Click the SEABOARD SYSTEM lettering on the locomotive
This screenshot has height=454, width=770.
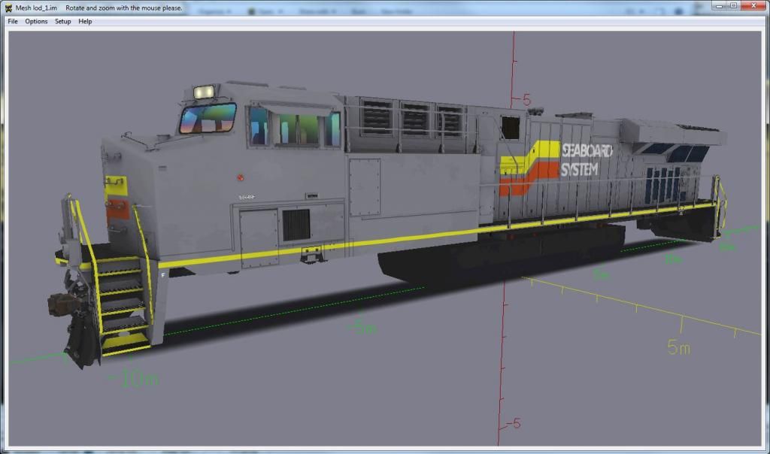coord(587,160)
